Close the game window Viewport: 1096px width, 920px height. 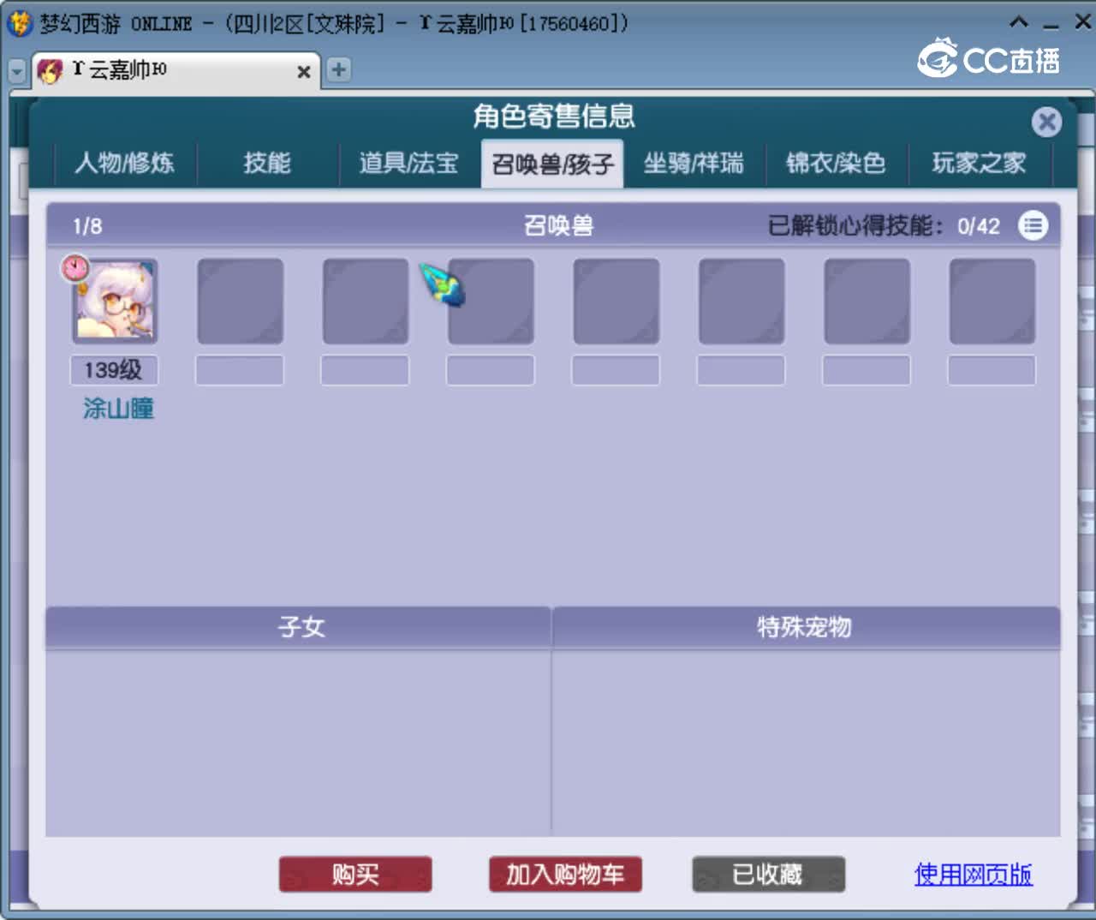[x=1082, y=22]
